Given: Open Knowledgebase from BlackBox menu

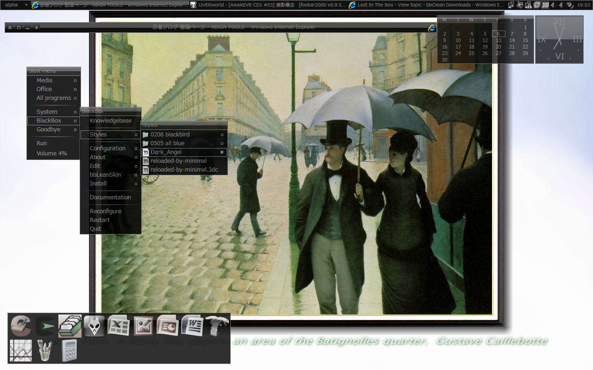Looking at the screenshot, I should tap(111, 121).
